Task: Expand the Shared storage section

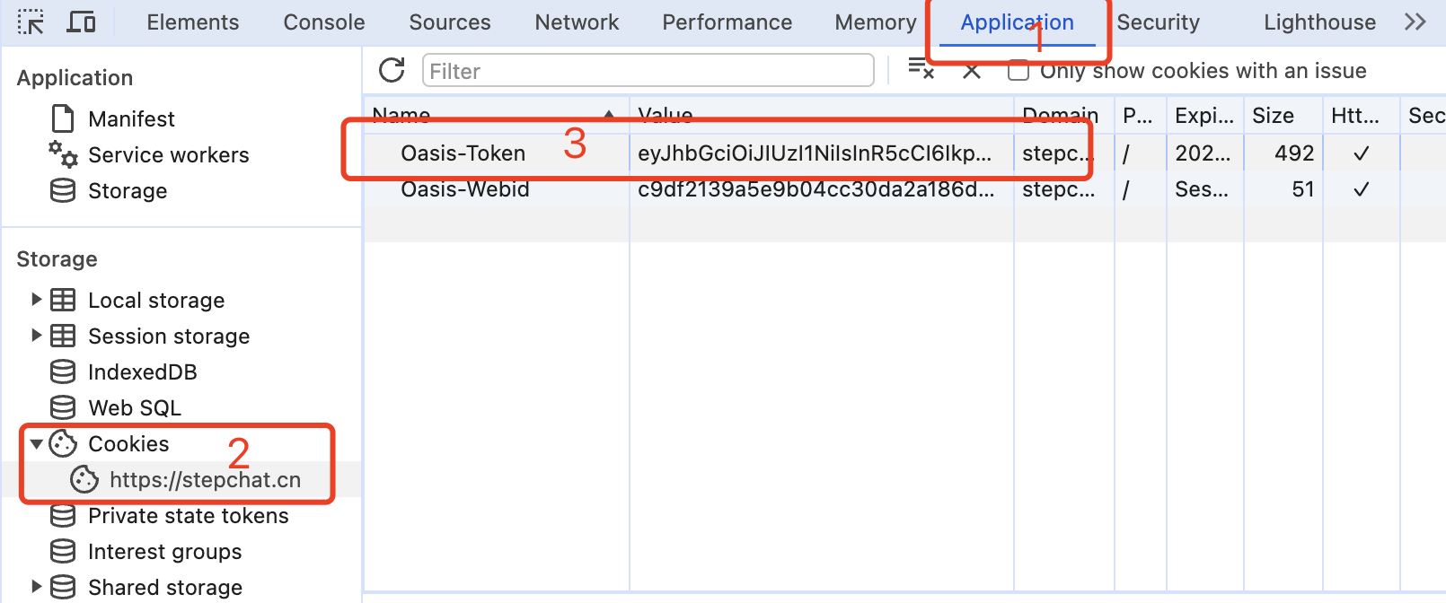Action: [36, 587]
